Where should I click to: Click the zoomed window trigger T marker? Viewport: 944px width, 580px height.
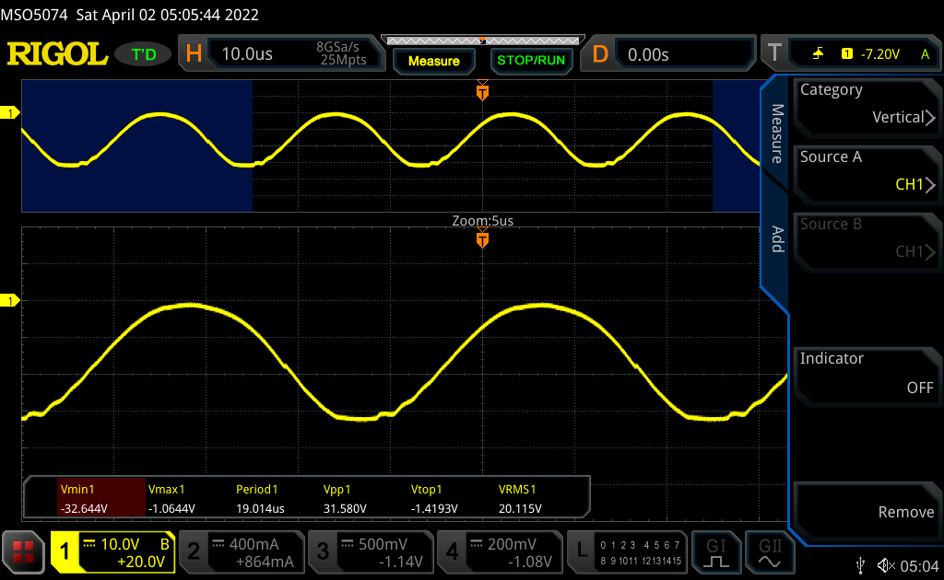(x=482, y=239)
